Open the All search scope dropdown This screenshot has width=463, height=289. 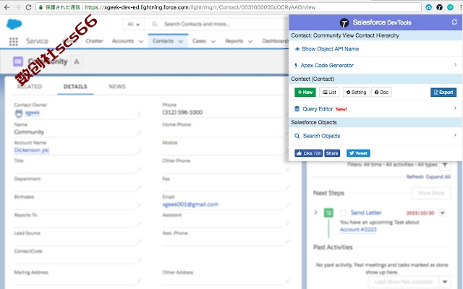point(133,24)
